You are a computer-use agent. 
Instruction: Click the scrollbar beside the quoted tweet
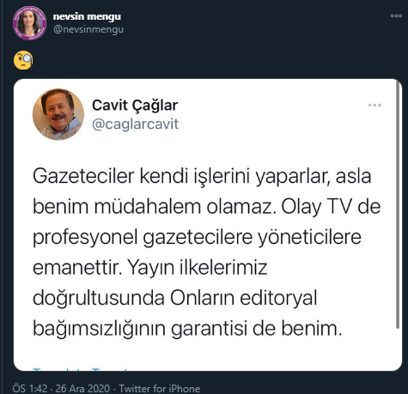click(398, 204)
